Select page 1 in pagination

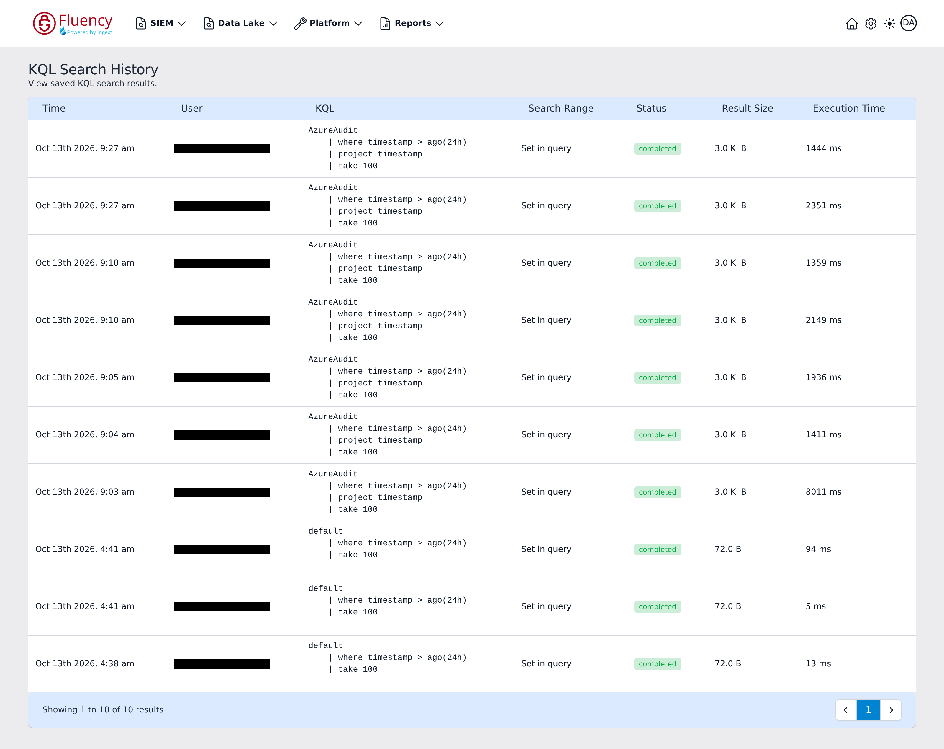coord(868,710)
